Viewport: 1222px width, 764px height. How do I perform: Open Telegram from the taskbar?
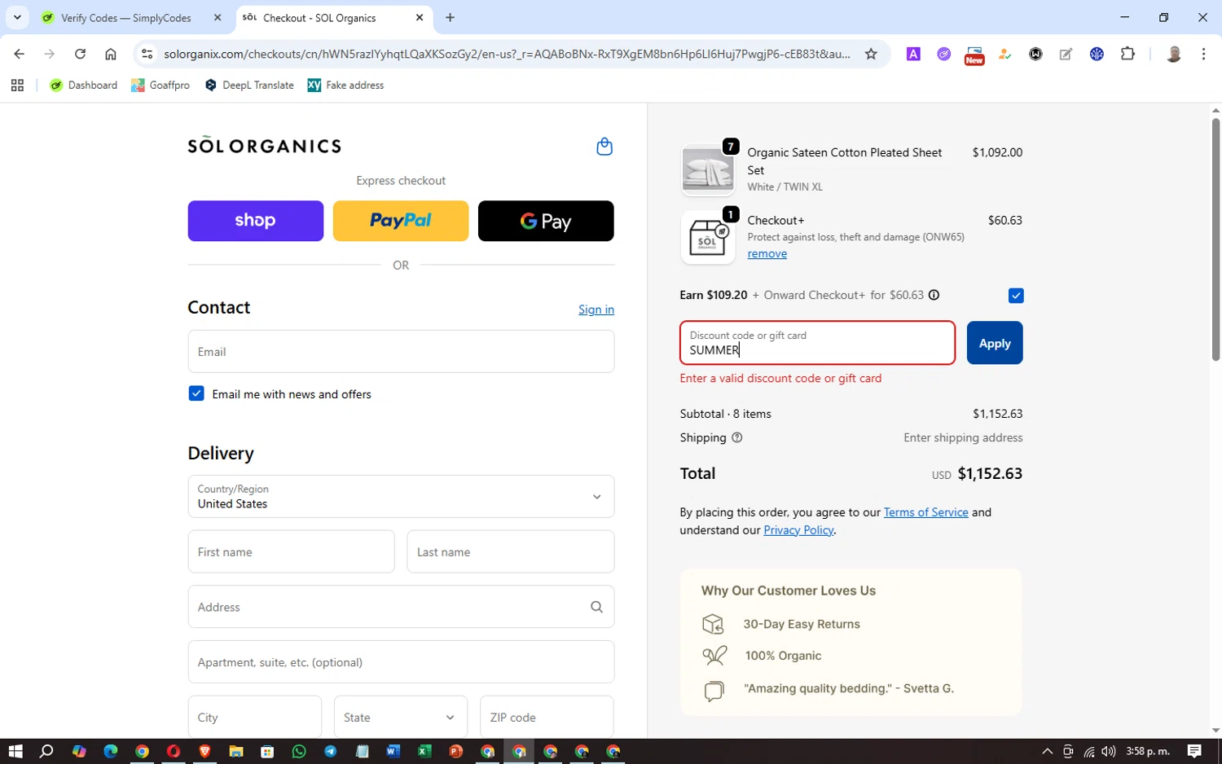click(x=330, y=751)
